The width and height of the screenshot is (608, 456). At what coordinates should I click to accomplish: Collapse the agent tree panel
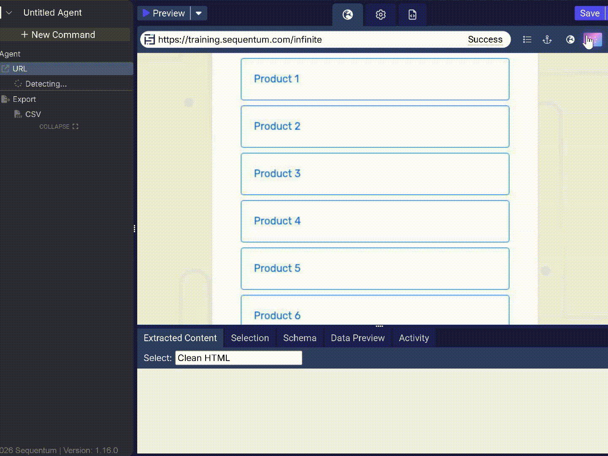59,126
